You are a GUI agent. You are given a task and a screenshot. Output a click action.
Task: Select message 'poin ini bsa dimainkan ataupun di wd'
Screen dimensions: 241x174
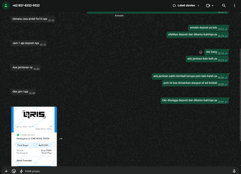(195, 83)
